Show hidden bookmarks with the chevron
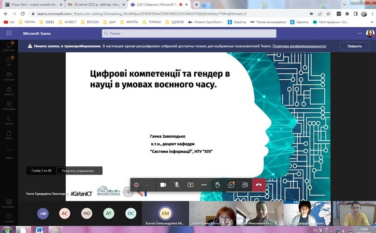The image size is (376, 233). click(372, 22)
